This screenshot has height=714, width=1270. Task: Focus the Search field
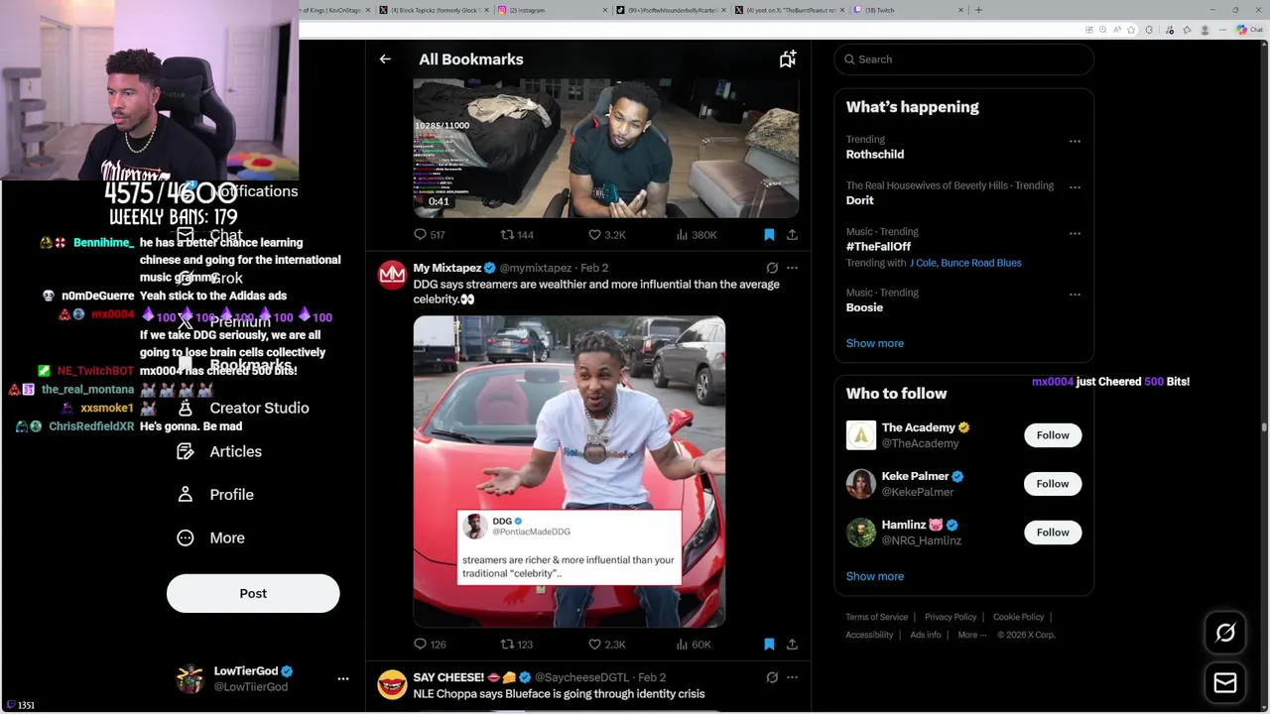(963, 59)
